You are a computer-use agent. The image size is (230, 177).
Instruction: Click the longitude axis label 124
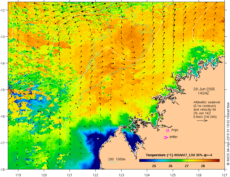(147, 175)
